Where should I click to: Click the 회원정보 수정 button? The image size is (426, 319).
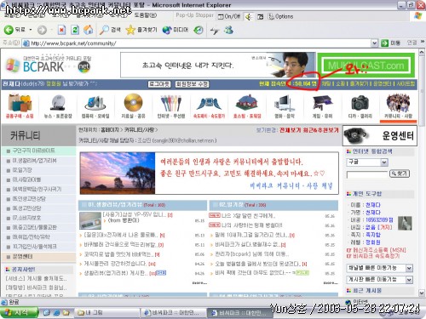(192, 84)
